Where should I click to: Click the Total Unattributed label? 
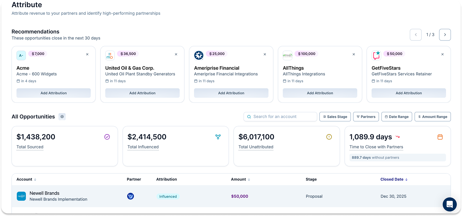pos(256,147)
